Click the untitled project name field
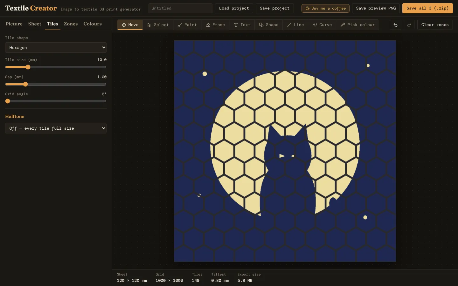Image resolution: width=458 pixels, height=286 pixels. (x=180, y=8)
